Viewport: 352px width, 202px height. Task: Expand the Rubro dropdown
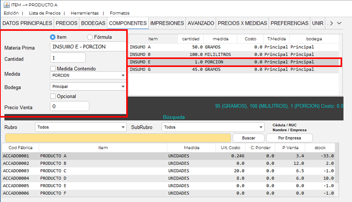[81, 127]
